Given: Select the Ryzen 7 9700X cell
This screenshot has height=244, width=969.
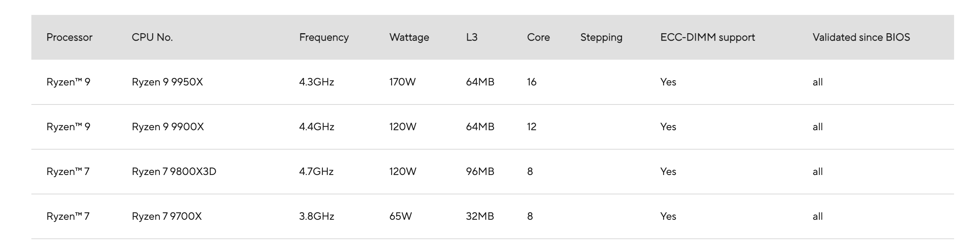Looking at the screenshot, I should point(166,216).
